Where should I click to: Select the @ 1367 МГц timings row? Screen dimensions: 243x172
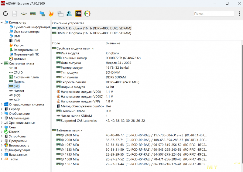[x=130, y=164]
